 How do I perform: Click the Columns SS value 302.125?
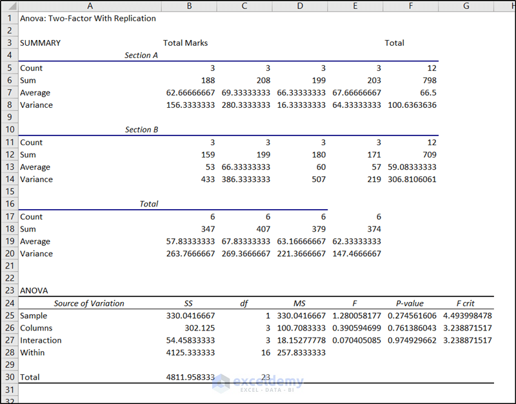click(x=199, y=328)
